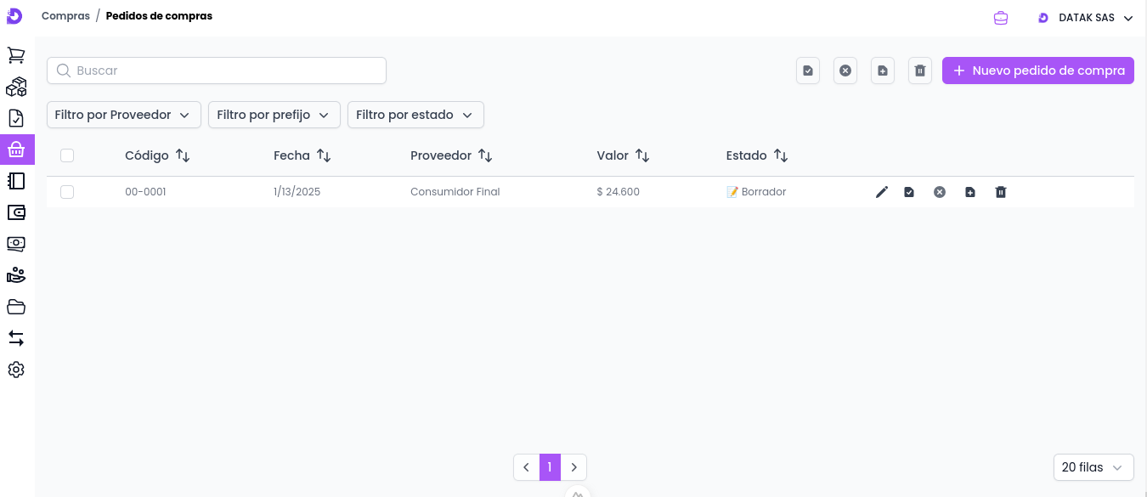Open the boxes inventory icon in sidebar

(16, 87)
